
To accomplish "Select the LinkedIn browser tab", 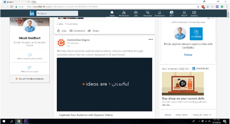I will [x=16, y=2].
